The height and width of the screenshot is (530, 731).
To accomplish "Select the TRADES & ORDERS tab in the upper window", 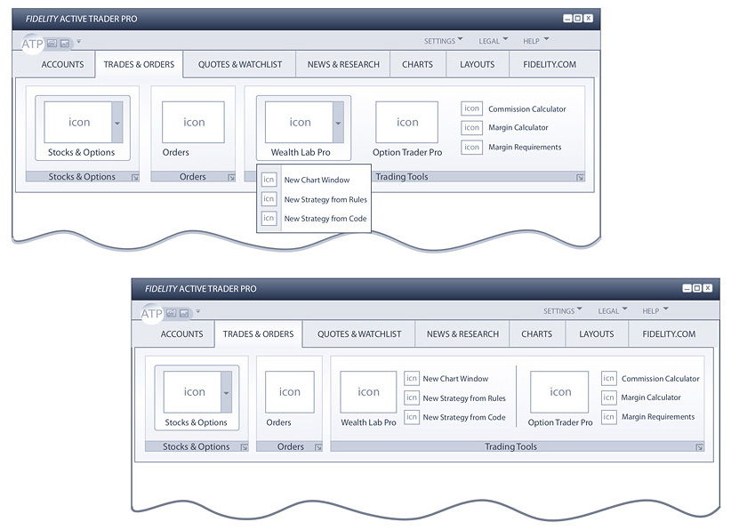I will (139, 64).
